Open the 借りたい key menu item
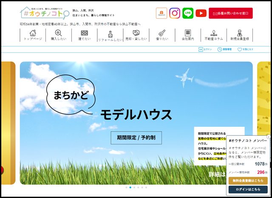 click(162, 35)
